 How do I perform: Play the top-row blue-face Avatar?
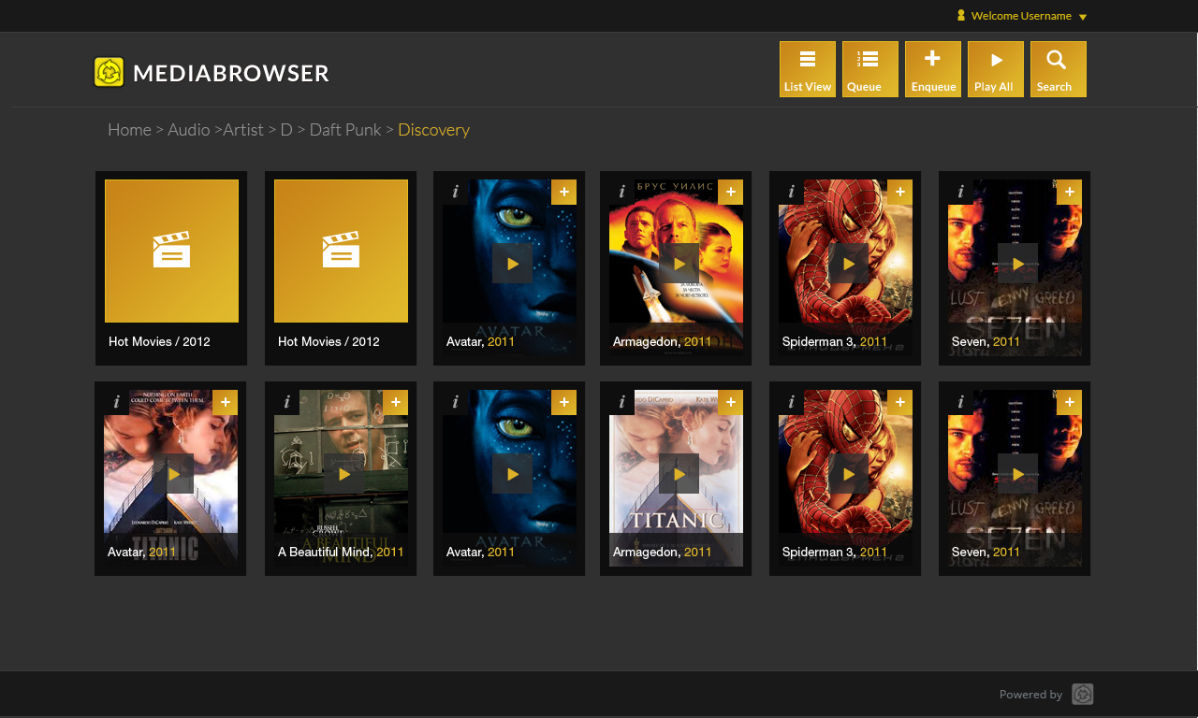point(513,264)
